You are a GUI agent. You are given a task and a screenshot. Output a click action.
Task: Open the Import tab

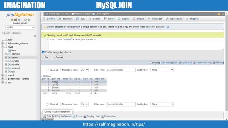click(x=139, y=19)
